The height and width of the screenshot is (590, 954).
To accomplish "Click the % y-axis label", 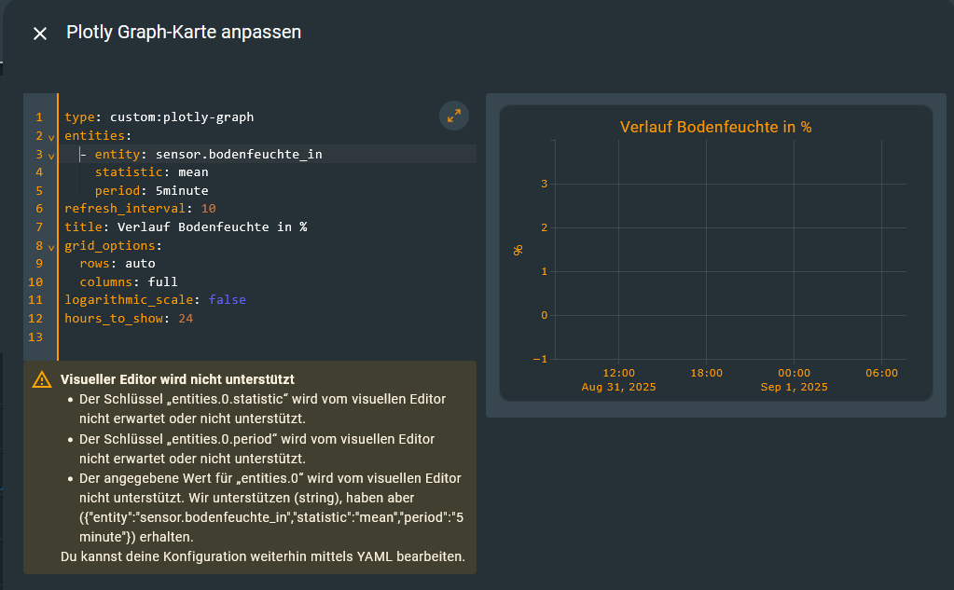I will [x=518, y=250].
